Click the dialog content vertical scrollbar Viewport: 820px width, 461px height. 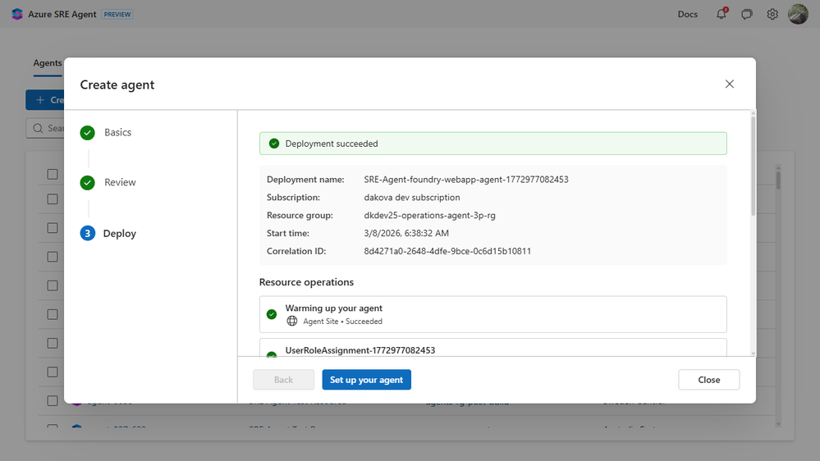753,167
